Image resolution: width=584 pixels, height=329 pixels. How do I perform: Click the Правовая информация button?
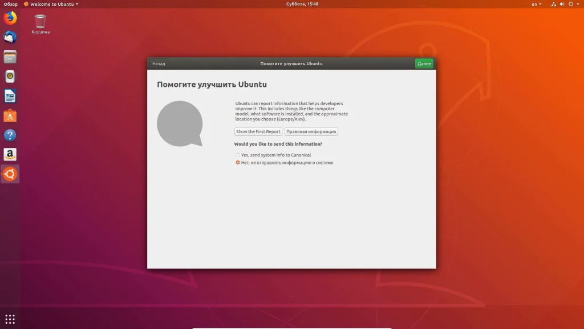[x=311, y=132]
